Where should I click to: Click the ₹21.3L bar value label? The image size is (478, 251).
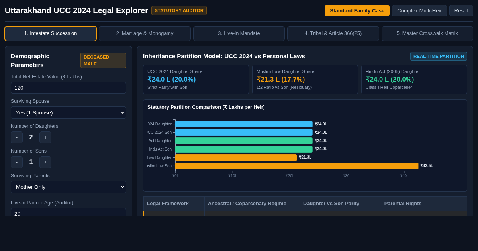pyautogui.click(x=305, y=157)
